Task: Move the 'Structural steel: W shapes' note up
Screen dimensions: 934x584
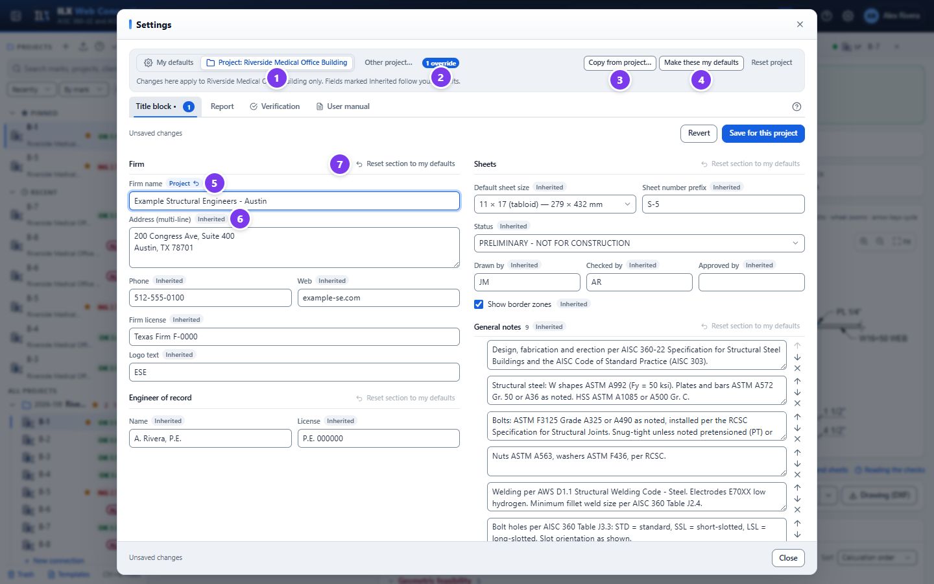Action: pyautogui.click(x=797, y=381)
